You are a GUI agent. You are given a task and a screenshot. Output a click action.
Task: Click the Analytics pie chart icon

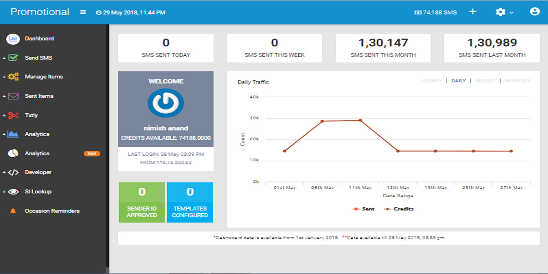point(13,153)
